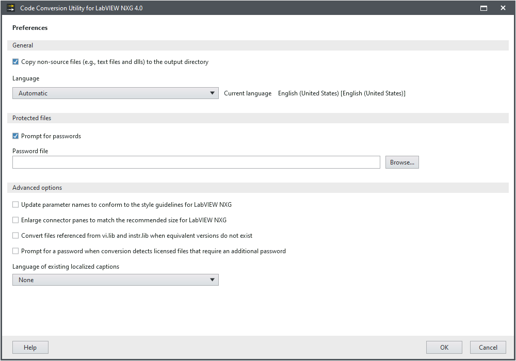This screenshot has height=361, width=516.
Task: Enable Convert files referenced from vi.lib and instr.lib
Action: pyautogui.click(x=15, y=235)
